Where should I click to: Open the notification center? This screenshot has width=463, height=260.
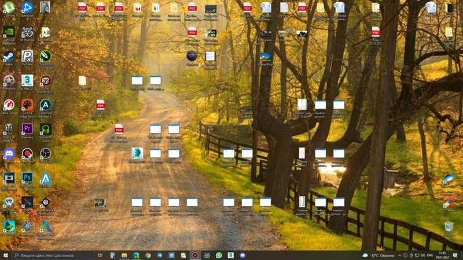click(455, 255)
